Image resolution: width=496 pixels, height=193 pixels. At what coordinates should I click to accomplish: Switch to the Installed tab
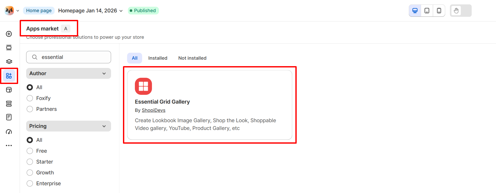tap(158, 58)
